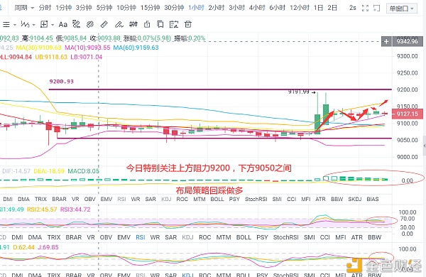Select SKDJ in the MACD panel indicator row

pos(354,200)
